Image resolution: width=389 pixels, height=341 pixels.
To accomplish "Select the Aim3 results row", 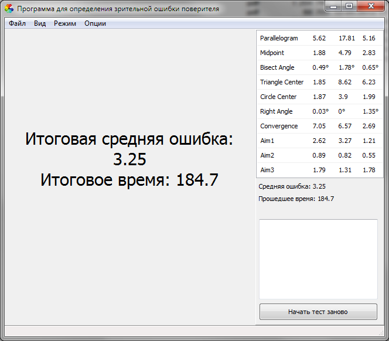I will pos(267,170).
